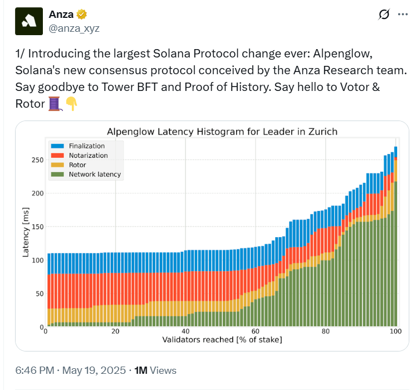Screen dimensions: 416x390
Task: Click the 1M Views count
Action: coord(155,370)
